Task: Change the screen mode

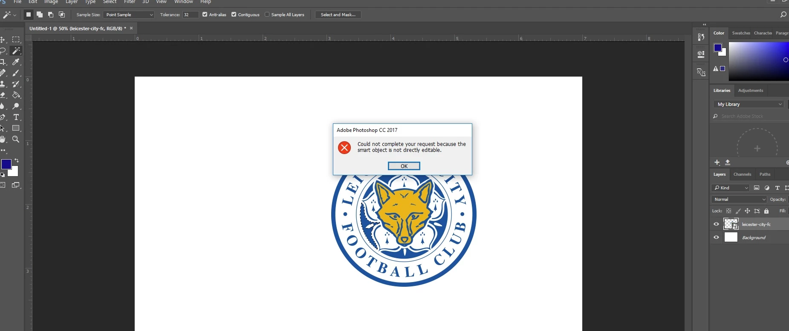Action: (x=16, y=185)
